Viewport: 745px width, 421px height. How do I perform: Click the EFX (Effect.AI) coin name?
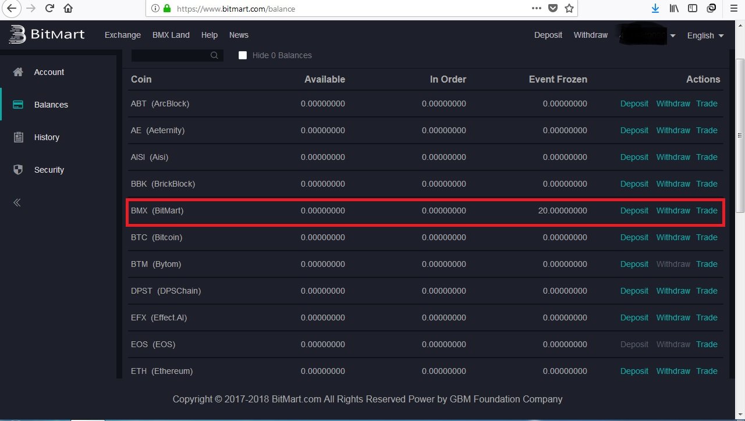pos(159,317)
